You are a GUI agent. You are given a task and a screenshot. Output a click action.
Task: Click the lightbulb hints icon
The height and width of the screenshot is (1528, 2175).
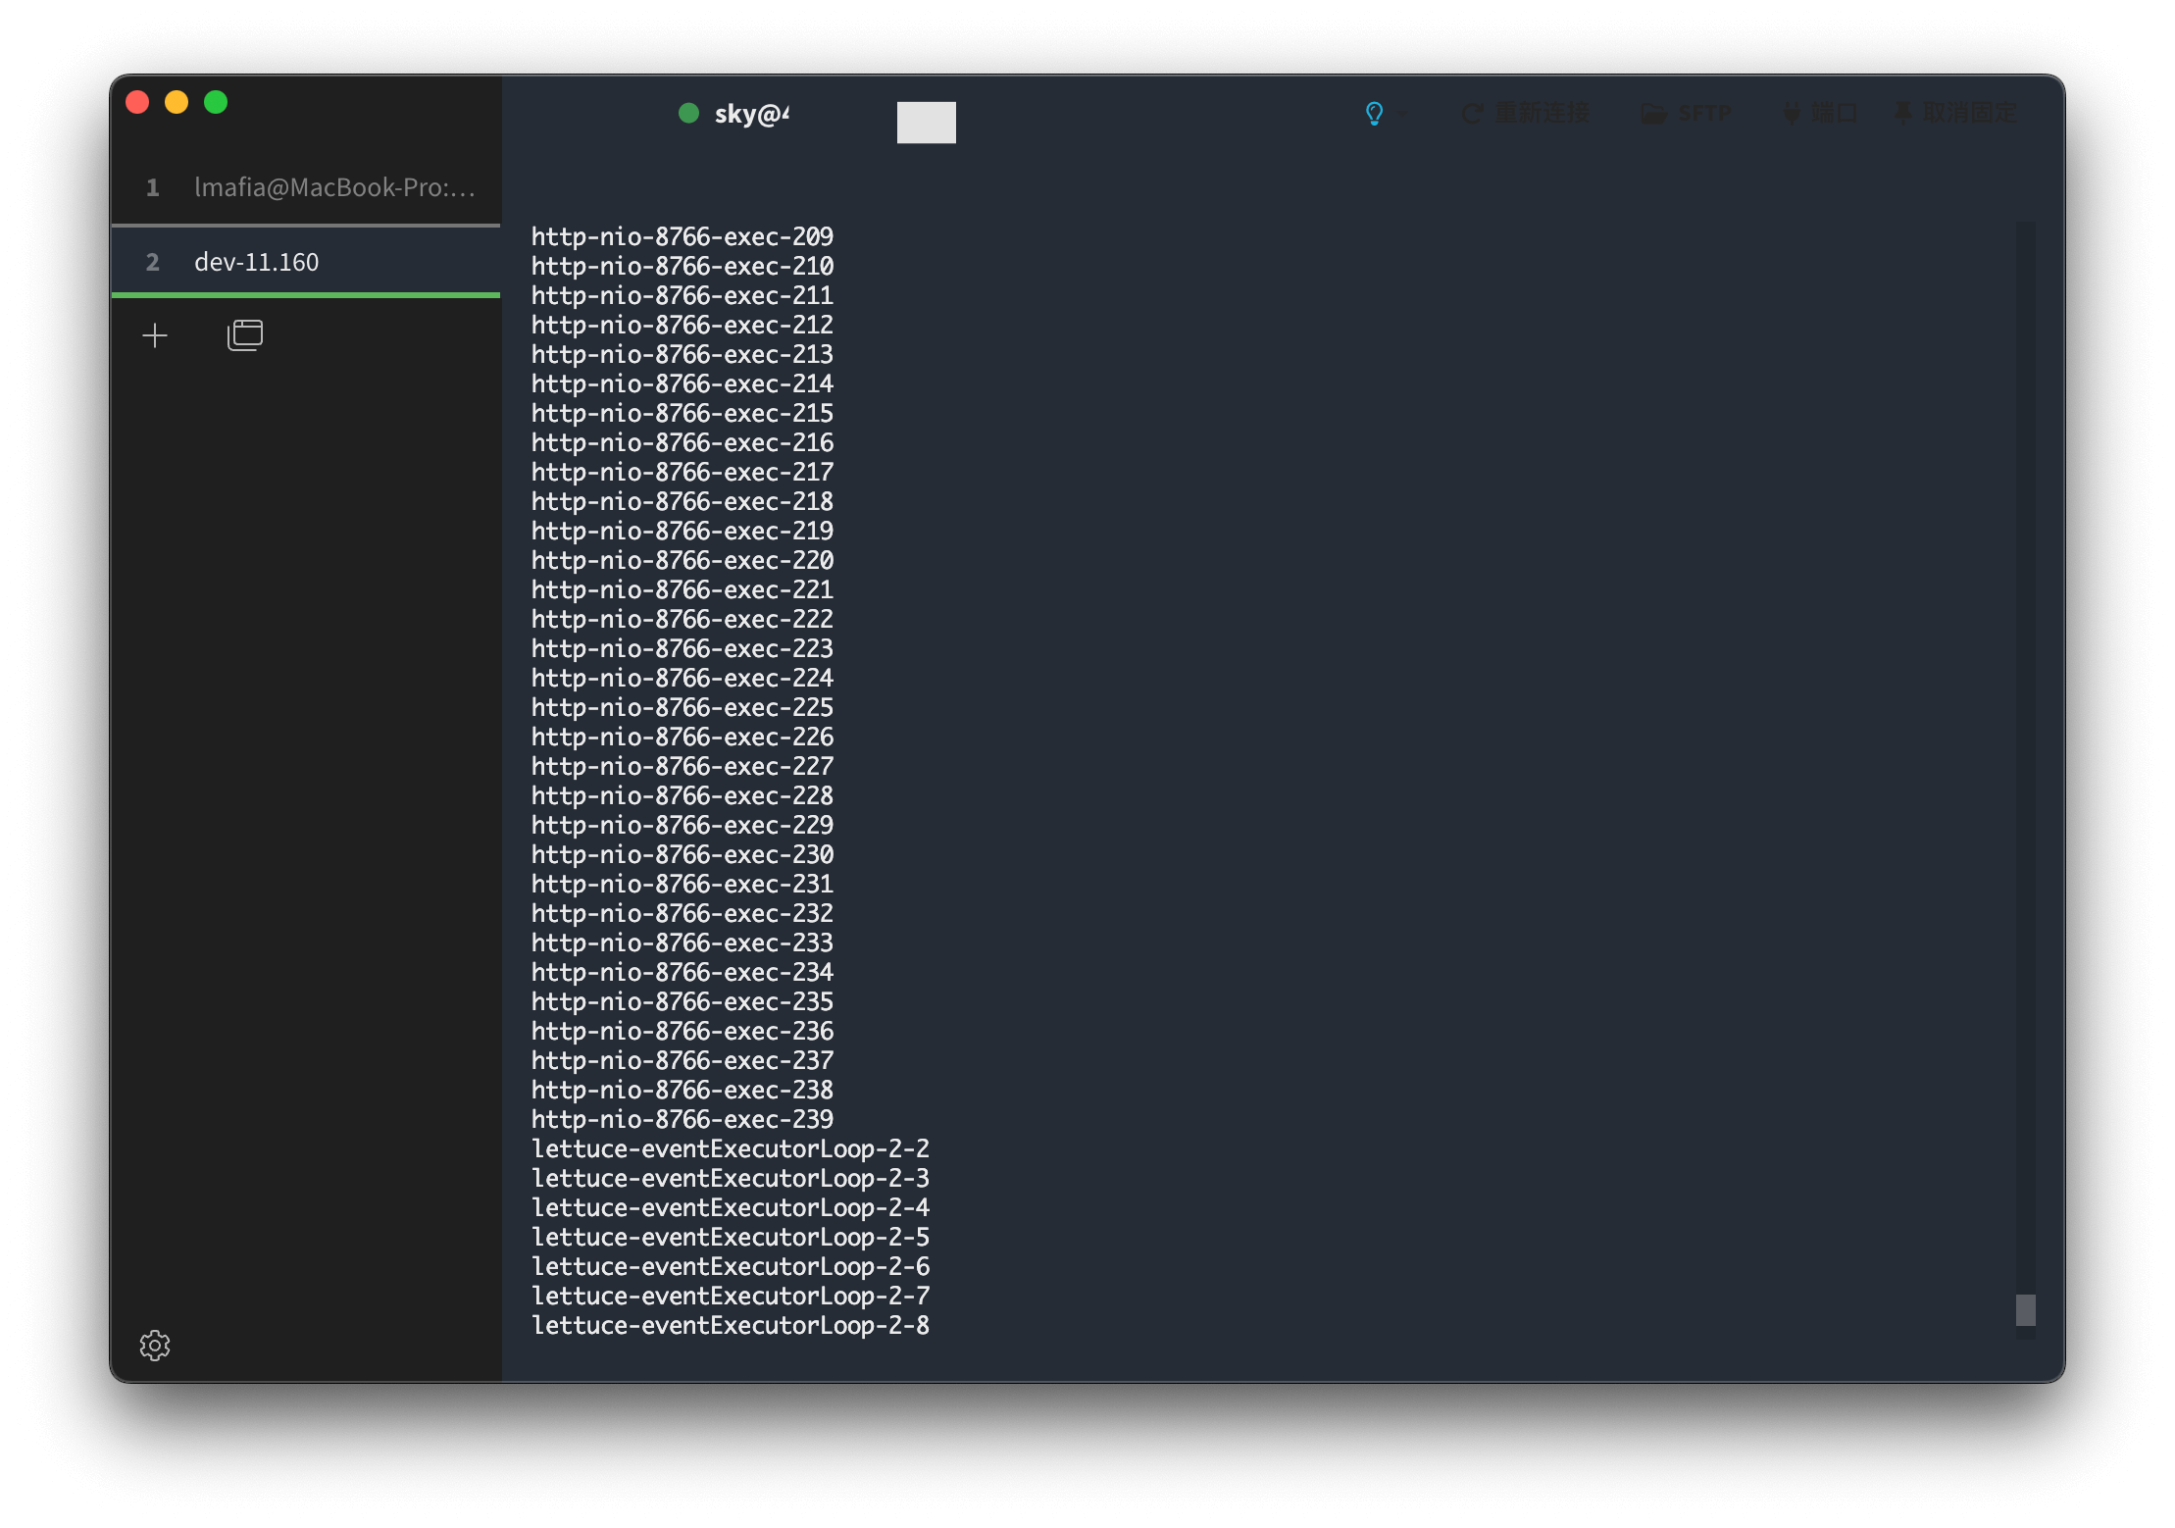[1374, 114]
